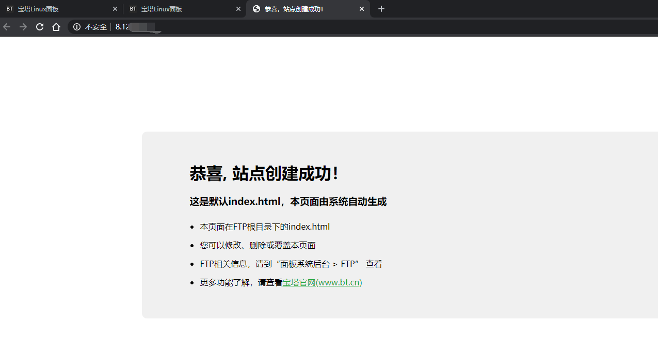Screen dimensions: 658x353
Task: Close the second 宝塔Linux面板 tab
Action: (x=238, y=9)
